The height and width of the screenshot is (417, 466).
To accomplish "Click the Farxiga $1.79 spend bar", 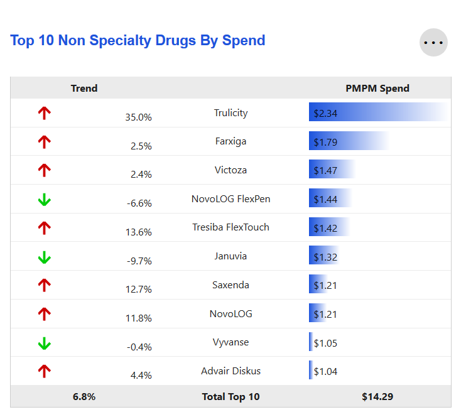I will click(349, 142).
